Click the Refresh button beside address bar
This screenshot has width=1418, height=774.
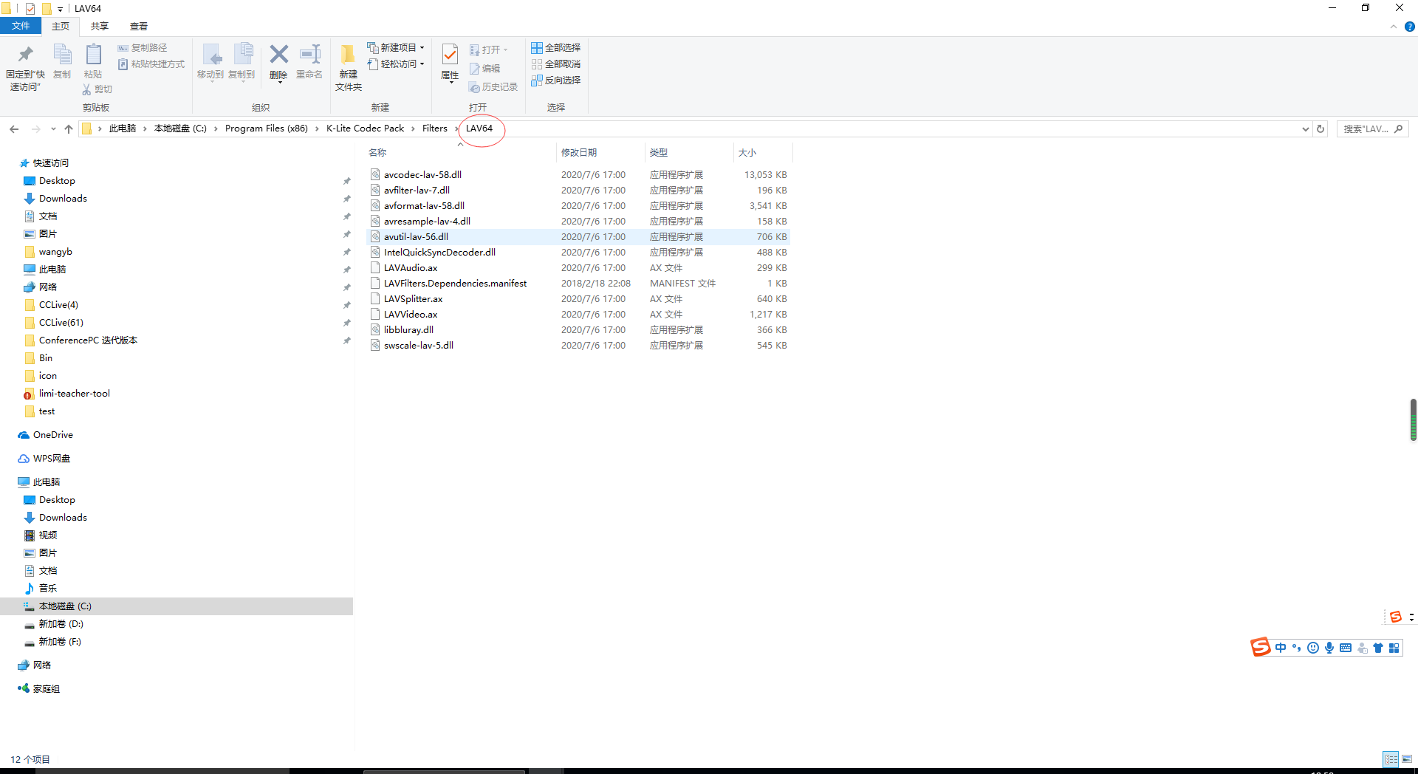click(1321, 129)
